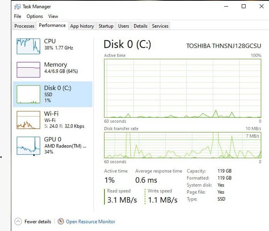Open Resource Monitor link
This screenshot has height=231, width=269.
pos(91,221)
